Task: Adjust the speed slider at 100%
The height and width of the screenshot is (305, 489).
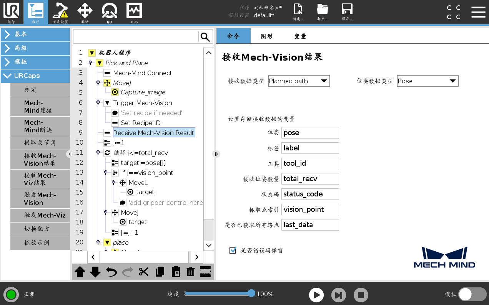Action: (x=251, y=293)
